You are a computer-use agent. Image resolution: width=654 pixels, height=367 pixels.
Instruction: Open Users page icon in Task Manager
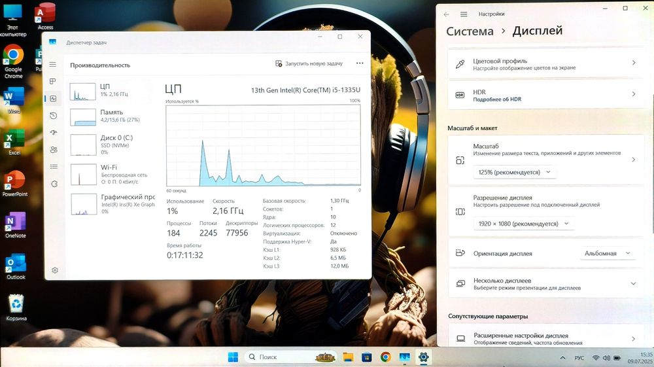(x=54, y=150)
